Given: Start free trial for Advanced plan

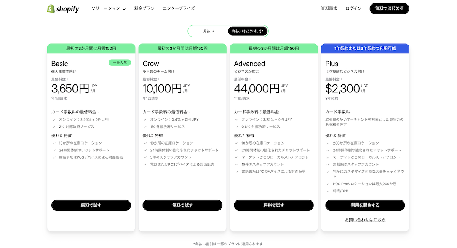Looking at the screenshot, I should [x=274, y=205].
